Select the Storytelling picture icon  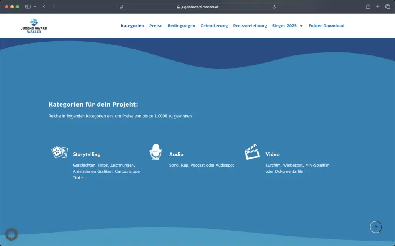[59, 152]
